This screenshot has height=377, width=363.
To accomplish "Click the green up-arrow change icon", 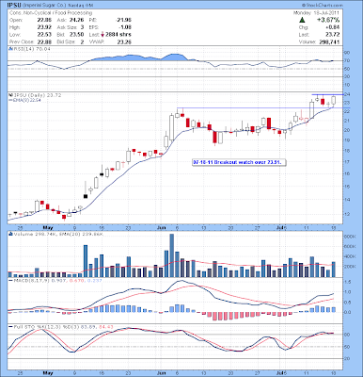I will 302,20.
